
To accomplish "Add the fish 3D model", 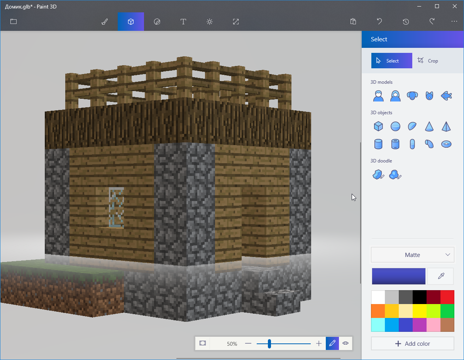I will coord(446,96).
